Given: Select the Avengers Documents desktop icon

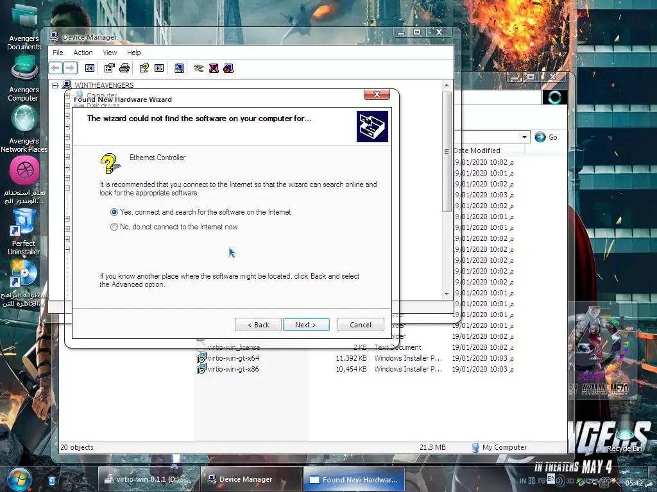Looking at the screenshot, I should 24,27.
